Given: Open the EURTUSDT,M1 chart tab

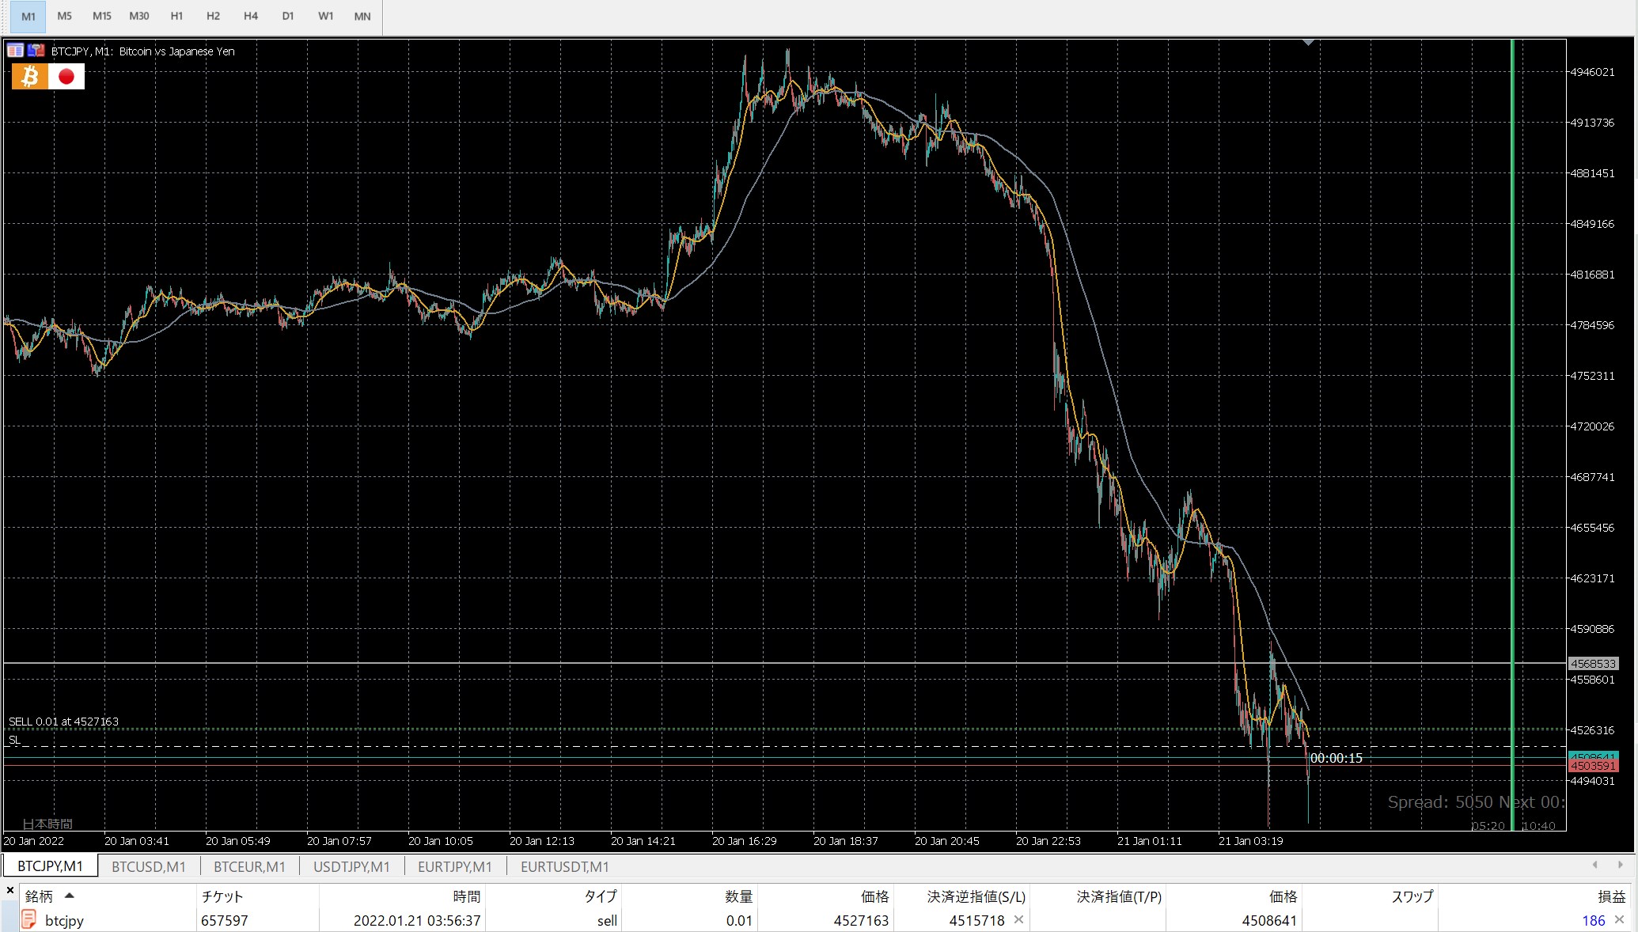Looking at the screenshot, I should 564,866.
